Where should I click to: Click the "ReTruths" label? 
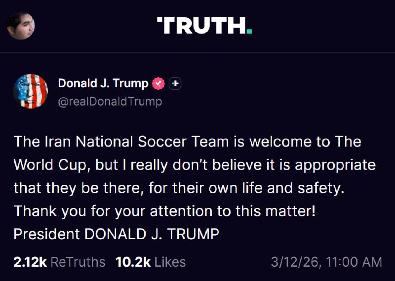[78, 262]
